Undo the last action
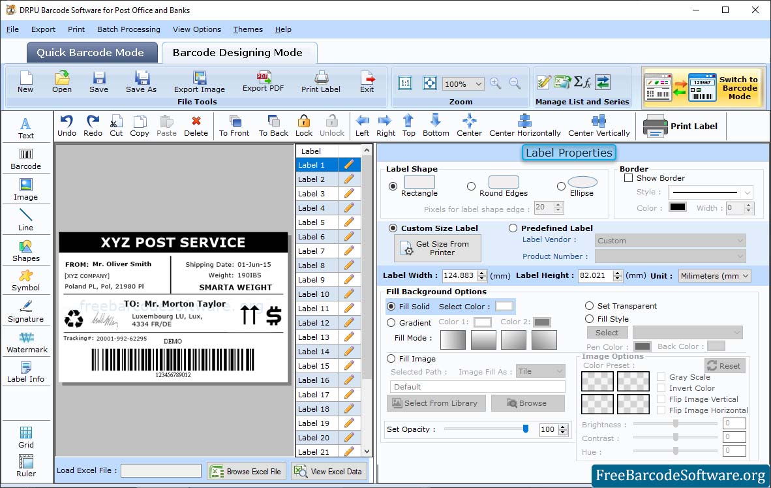Viewport: 771px width, 488px height. point(67,125)
